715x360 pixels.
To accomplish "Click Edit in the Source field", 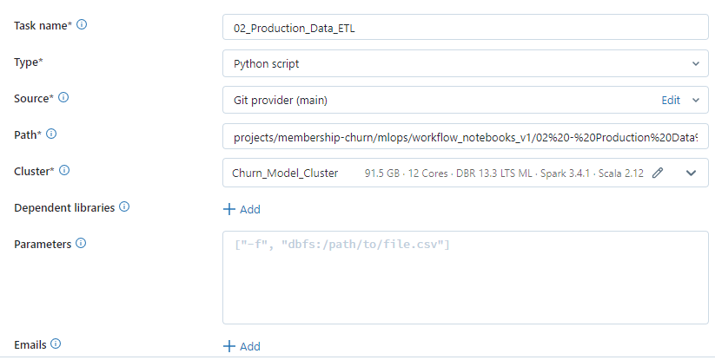I will 671,100.
